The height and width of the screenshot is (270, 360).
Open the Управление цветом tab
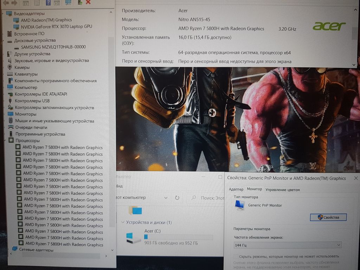coord(282,189)
